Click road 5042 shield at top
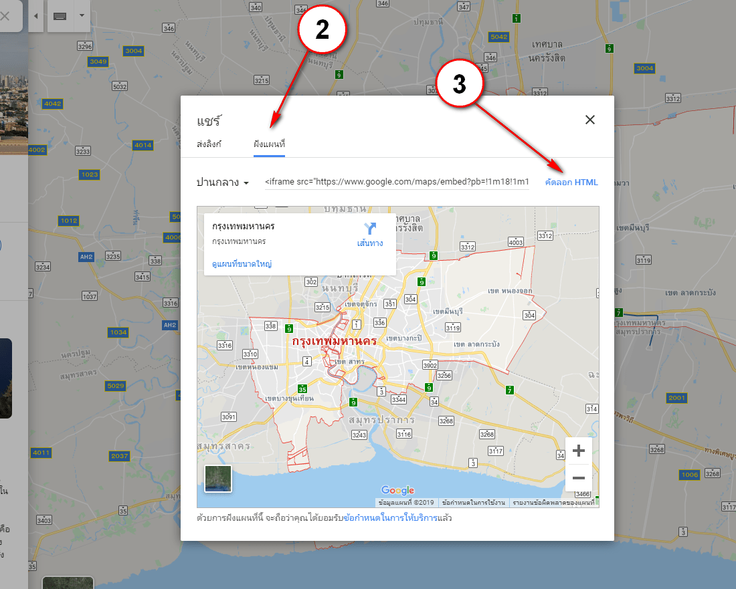736x589 pixels. click(498, 37)
